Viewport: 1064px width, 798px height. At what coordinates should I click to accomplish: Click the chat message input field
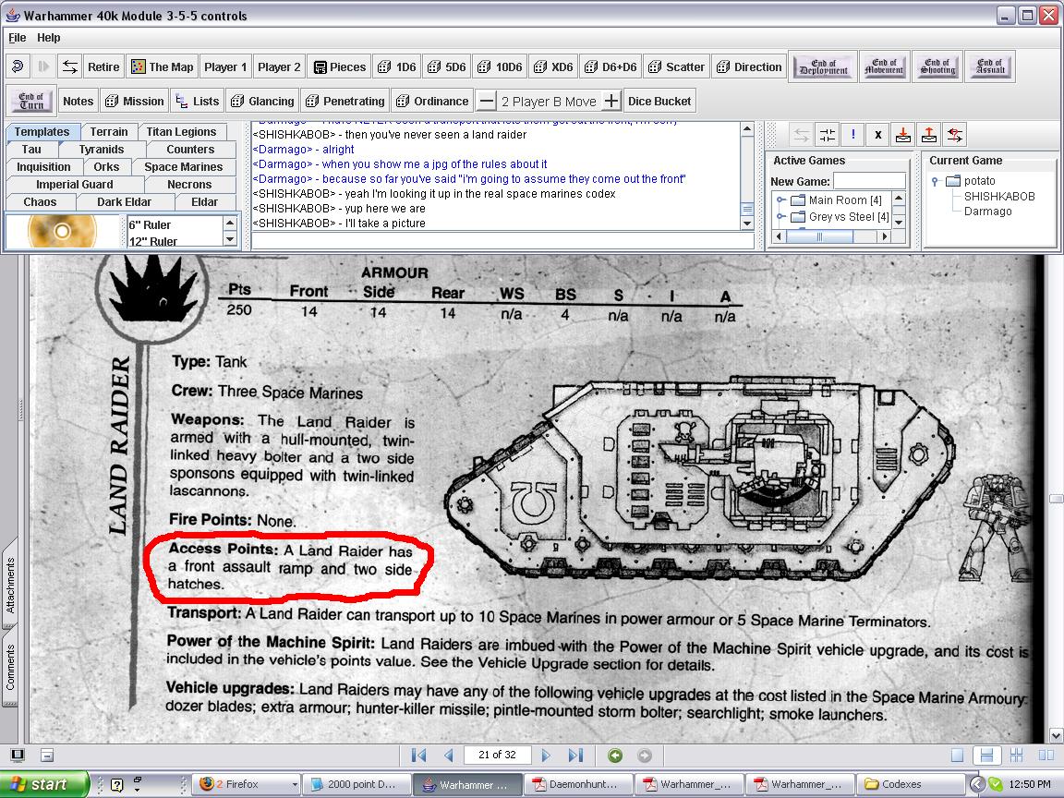point(502,240)
